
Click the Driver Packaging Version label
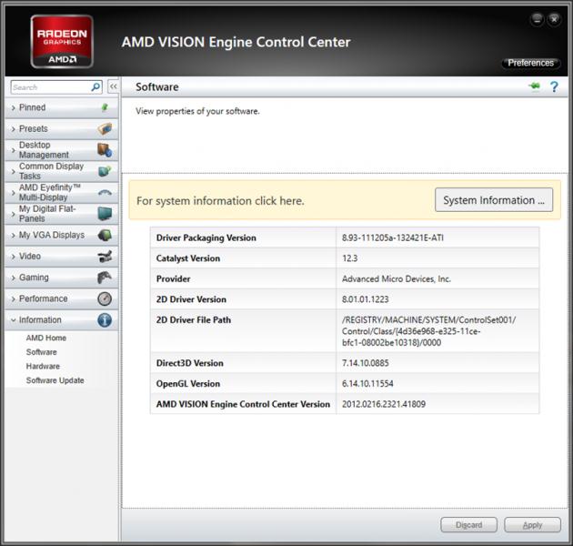point(206,238)
